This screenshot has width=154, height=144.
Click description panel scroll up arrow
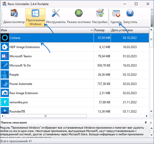click(x=151, y=128)
